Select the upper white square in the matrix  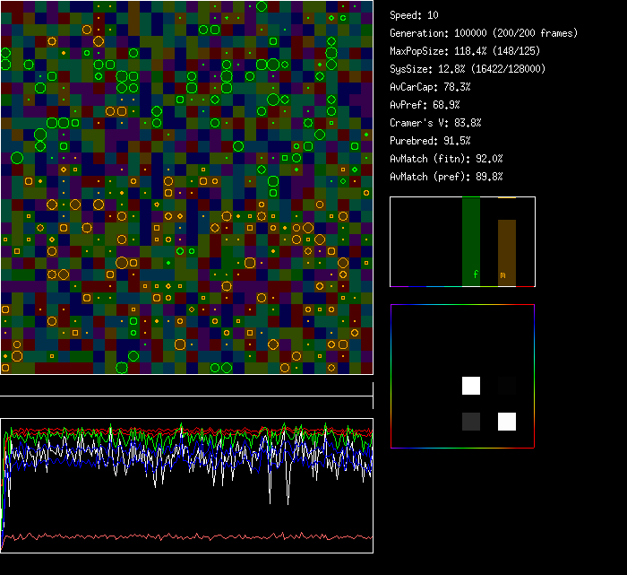tap(471, 386)
